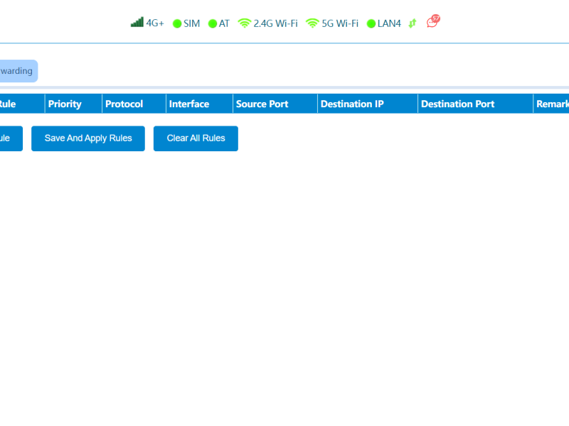
Task: Click the green SIM status indicator
Action: pyautogui.click(x=177, y=23)
